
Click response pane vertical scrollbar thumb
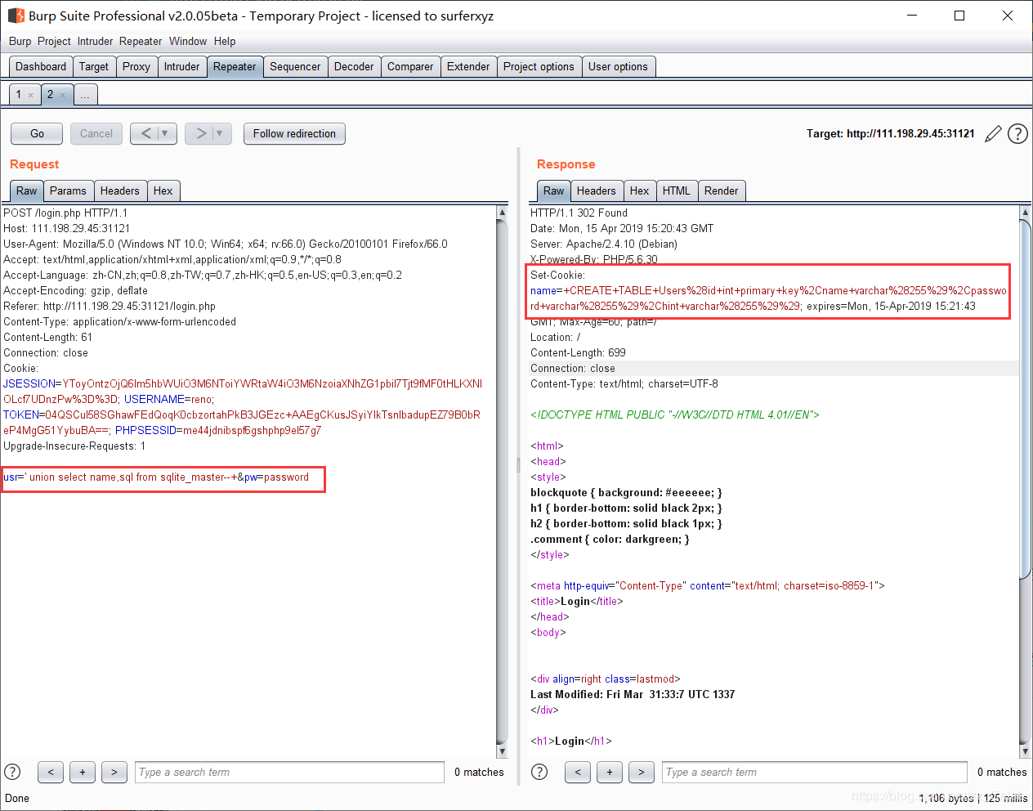tap(1025, 398)
